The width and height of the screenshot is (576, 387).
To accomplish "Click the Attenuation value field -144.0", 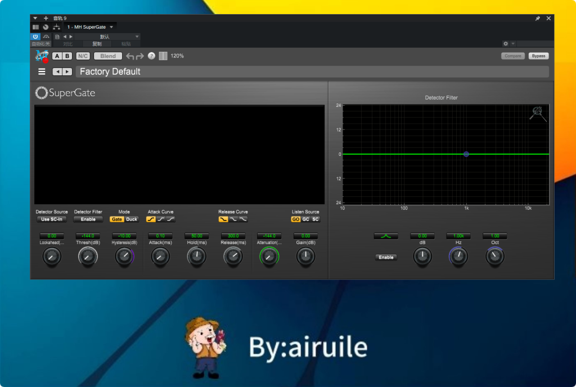I will (x=269, y=236).
